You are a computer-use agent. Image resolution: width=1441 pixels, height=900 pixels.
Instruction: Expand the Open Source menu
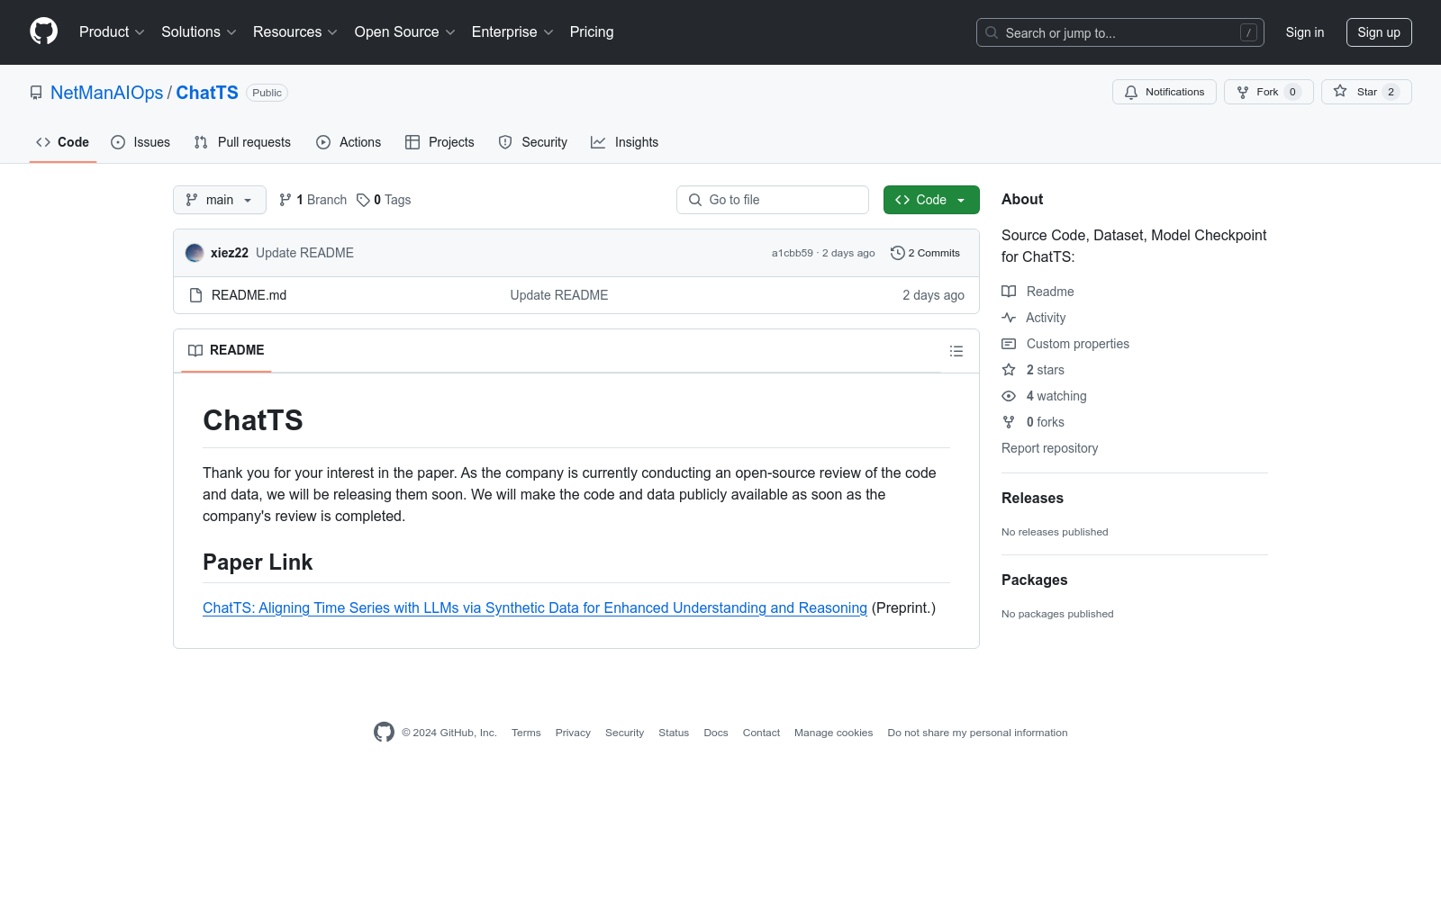pyautogui.click(x=405, y=32)
